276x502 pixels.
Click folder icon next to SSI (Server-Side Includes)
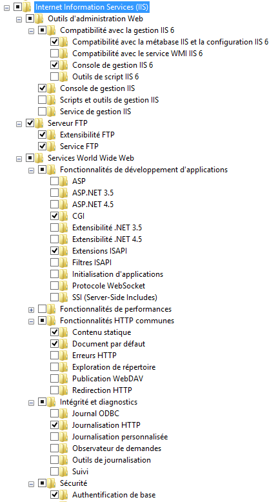coord(64,297)
